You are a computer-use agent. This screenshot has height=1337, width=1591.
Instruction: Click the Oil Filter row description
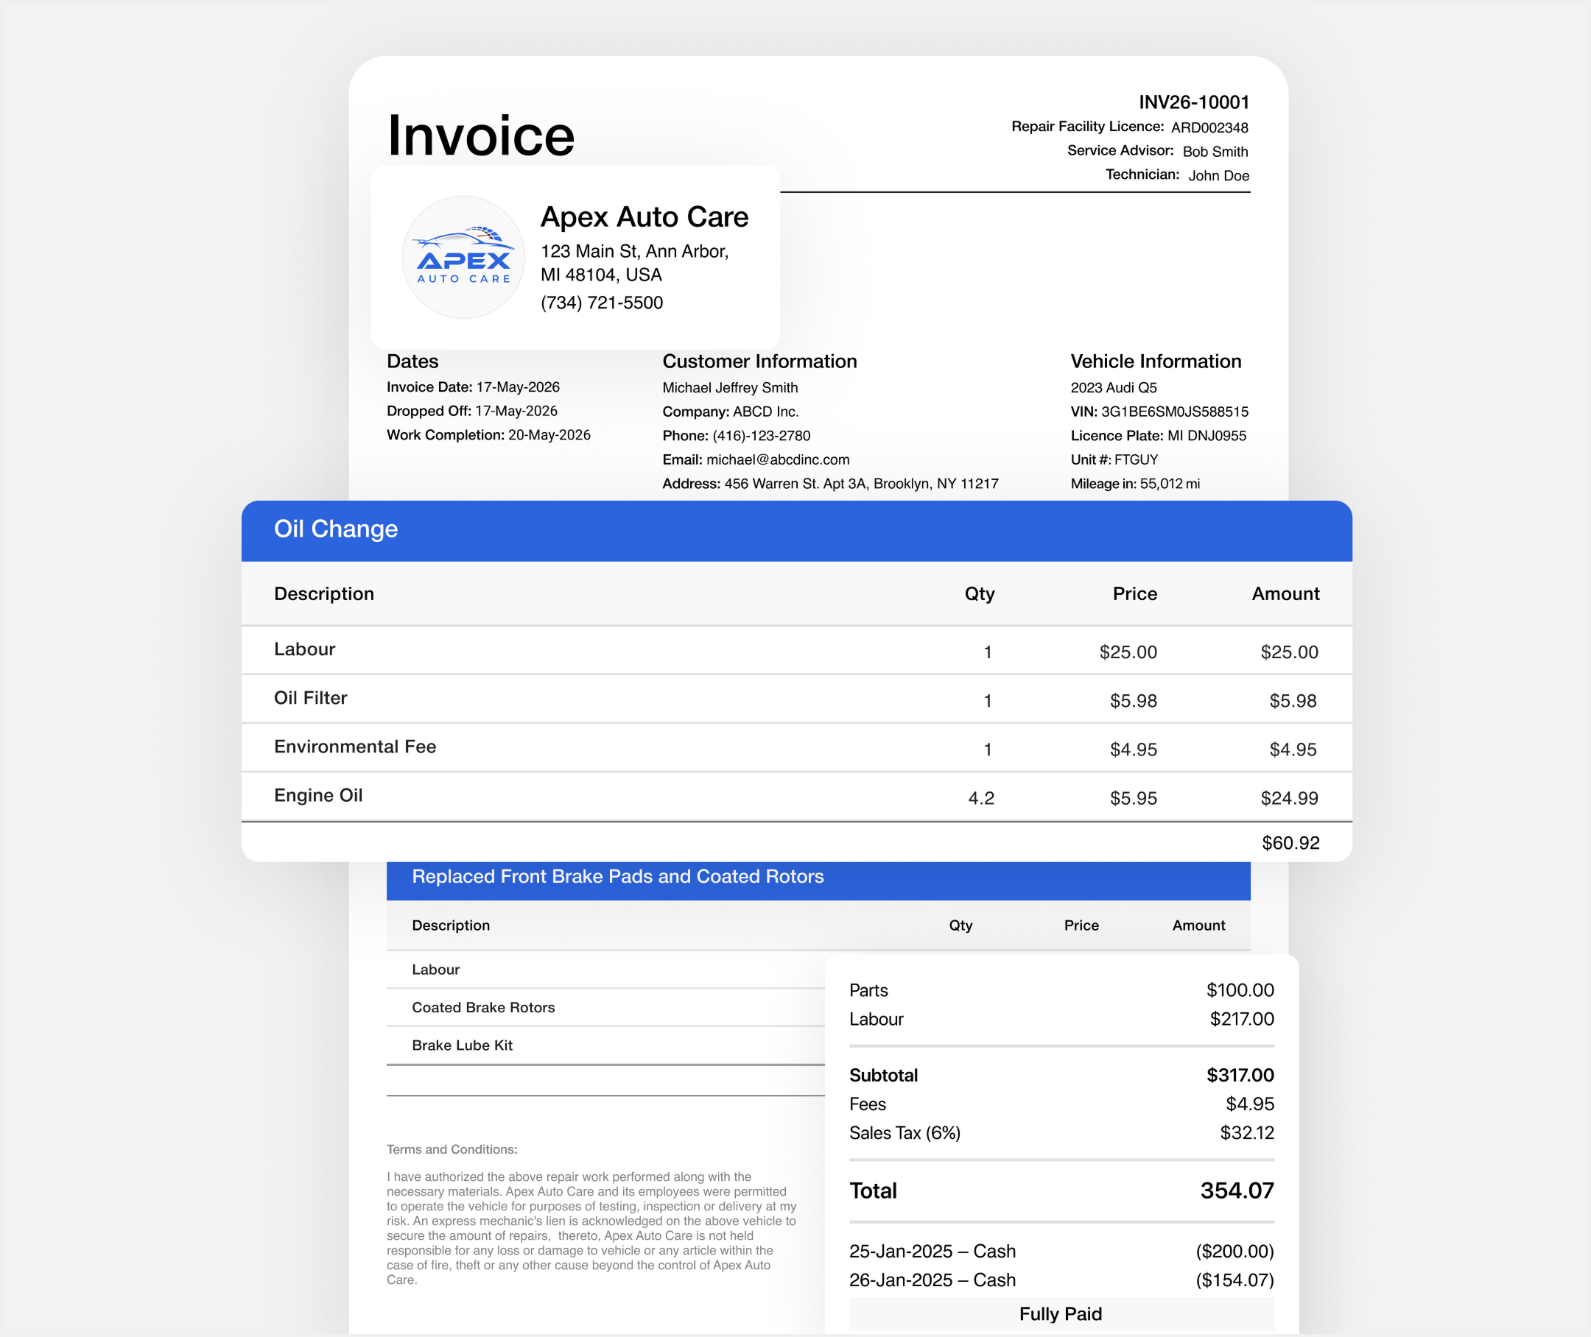310,698
